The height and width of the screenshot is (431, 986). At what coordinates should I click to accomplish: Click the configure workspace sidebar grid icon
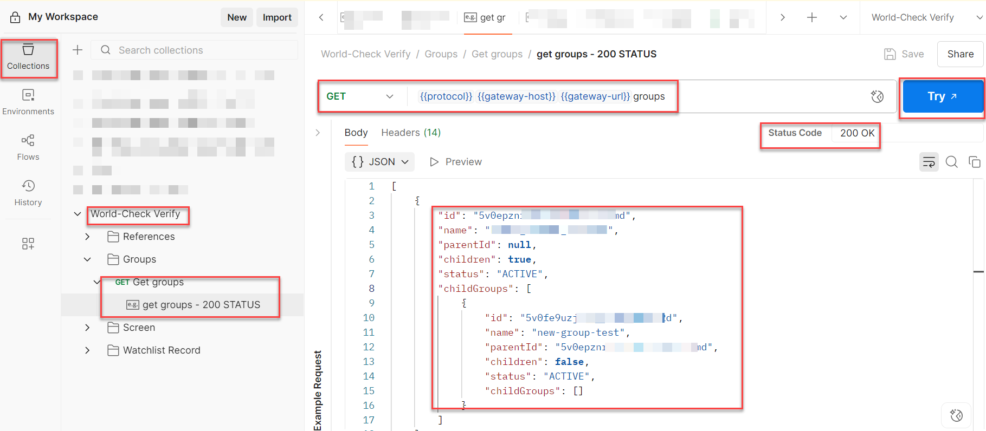coord(28,244)
